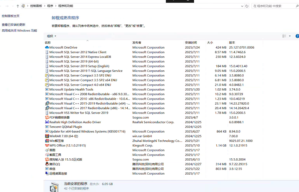Select SQL Server Compact 3.5 SP2 x64 ENU
This screenshot has width=299, height=192.
(154, 80)
